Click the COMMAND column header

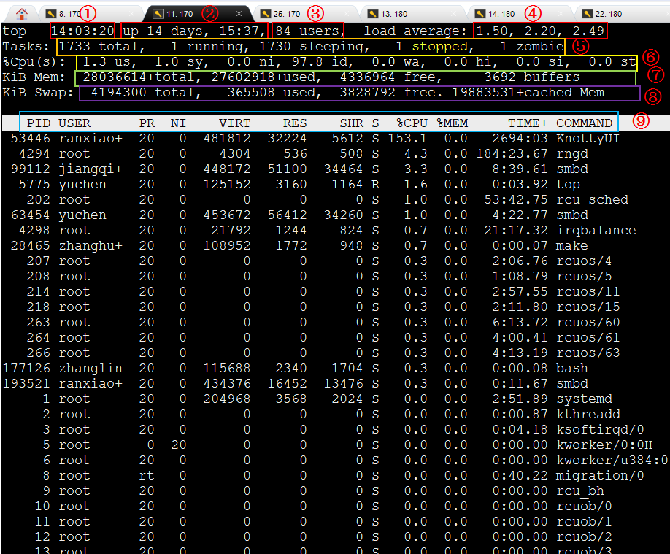[x=584, y=123]
